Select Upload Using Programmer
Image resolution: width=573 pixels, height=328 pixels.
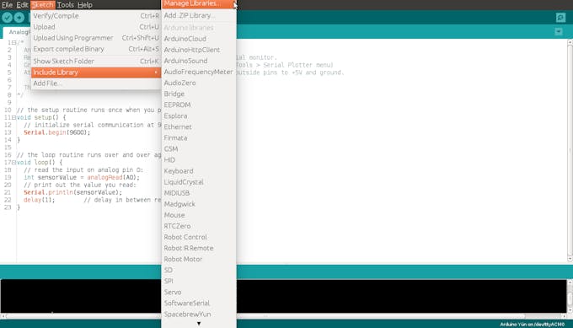96,38
